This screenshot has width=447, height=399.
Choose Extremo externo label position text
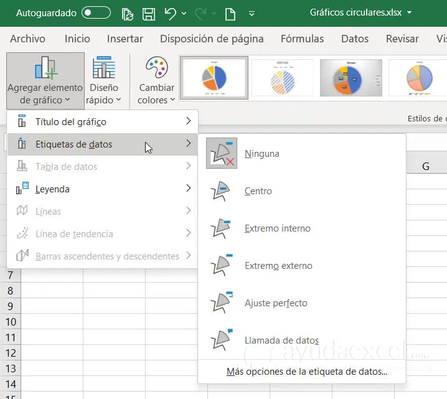(278, 266)
